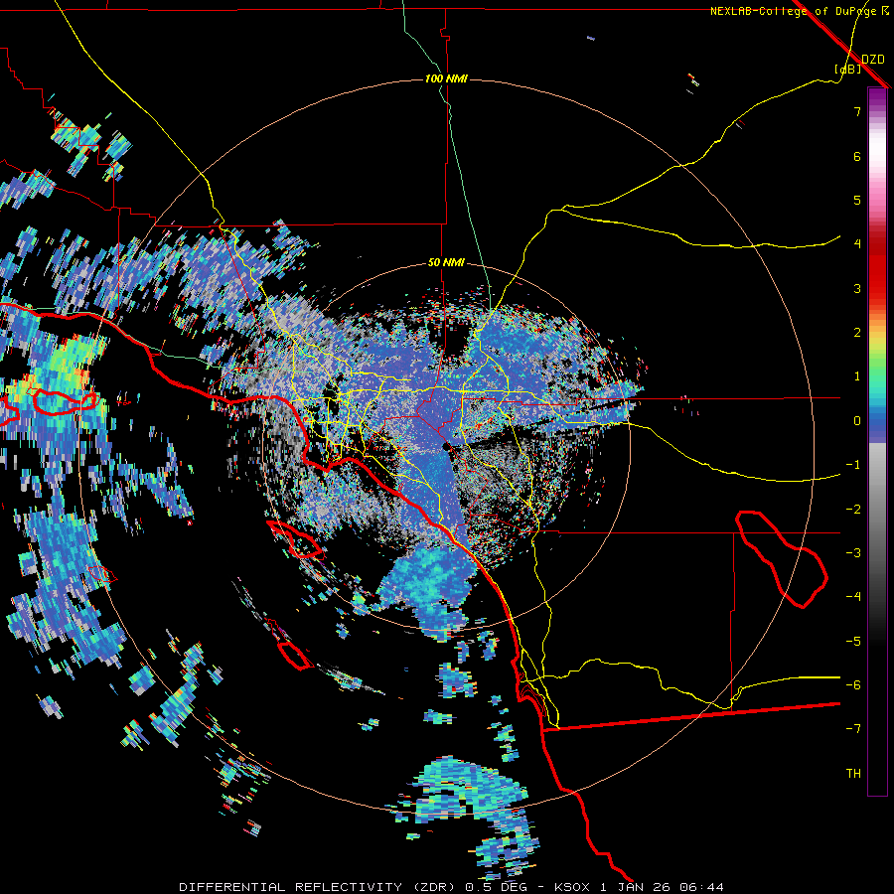Screen dimensions: 894x894
Task: Click the vertical ZDR color scale bar
Action: click(877, 441)
